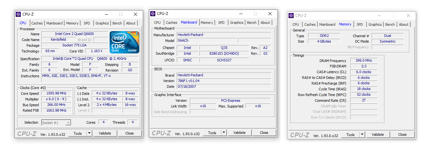425x152 pixels.
Task: Go to SPD tab in right Memory window
Action: [360, 24]
